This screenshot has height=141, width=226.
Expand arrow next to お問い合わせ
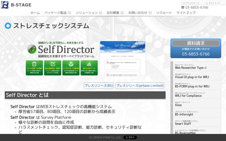150,13
